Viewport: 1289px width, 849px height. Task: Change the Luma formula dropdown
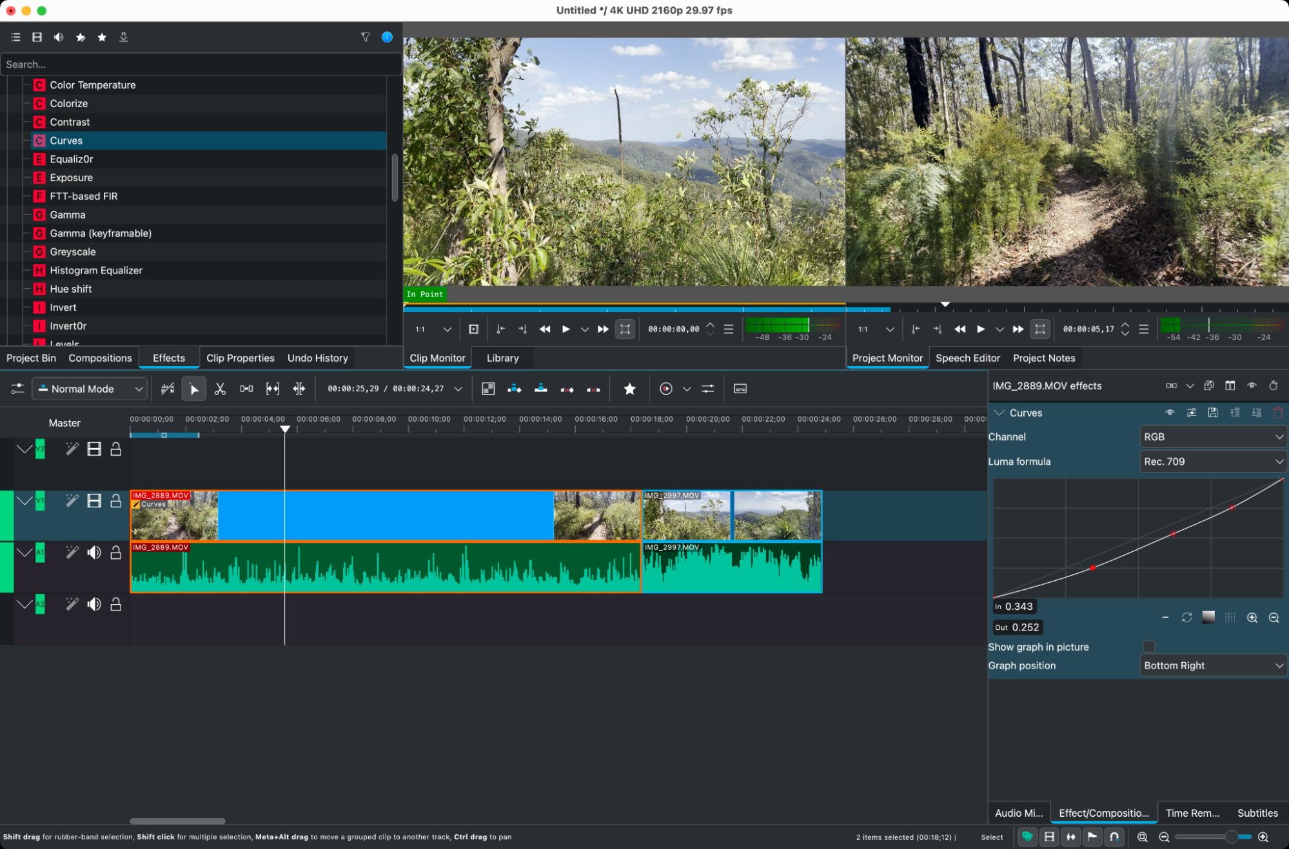(x=1213, y=461)
